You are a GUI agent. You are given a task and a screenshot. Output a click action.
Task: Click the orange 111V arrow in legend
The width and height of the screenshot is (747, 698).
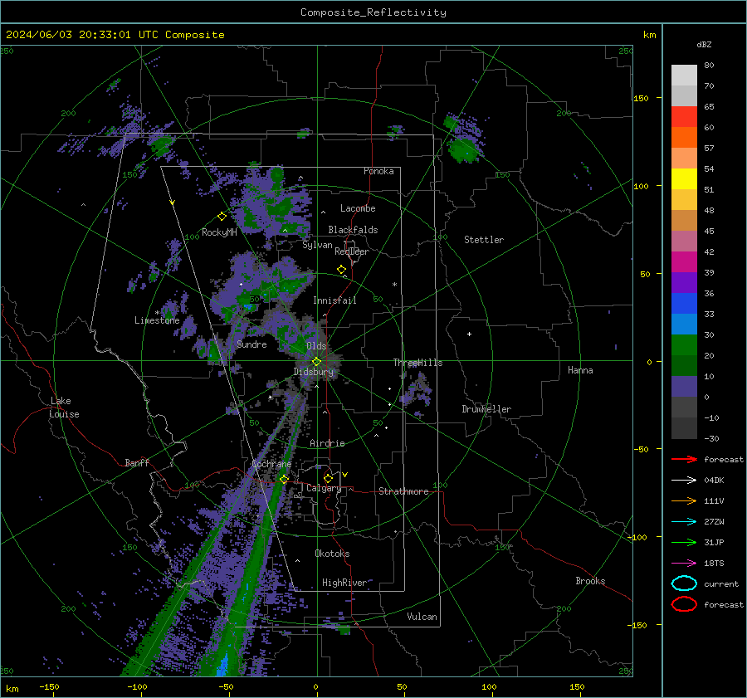click(684, 500)
